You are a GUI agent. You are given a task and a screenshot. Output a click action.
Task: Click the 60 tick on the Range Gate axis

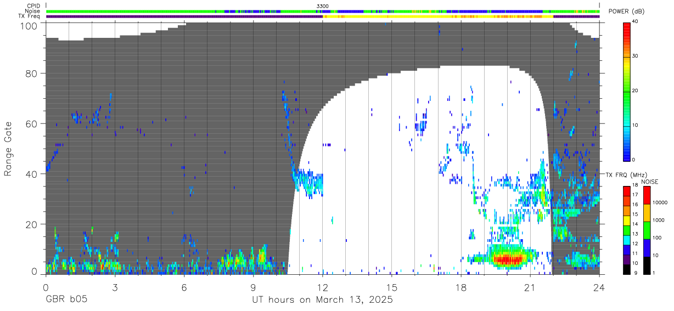coord(32,123)
